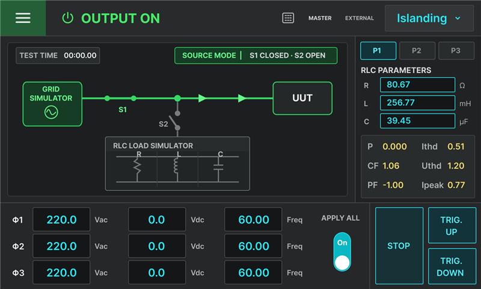
Task: Toggle the OUTPUT ON power icon
Action: (67, 18)
